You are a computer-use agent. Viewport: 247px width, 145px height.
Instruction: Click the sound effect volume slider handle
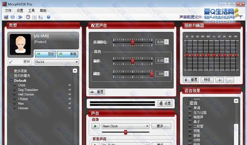click(126, 132)
